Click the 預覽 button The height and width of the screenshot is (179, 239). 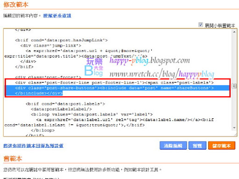[197, 145]
